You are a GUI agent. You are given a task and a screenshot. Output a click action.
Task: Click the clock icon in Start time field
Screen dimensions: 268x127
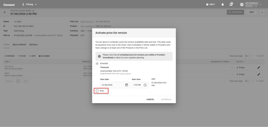coord(145,85)
